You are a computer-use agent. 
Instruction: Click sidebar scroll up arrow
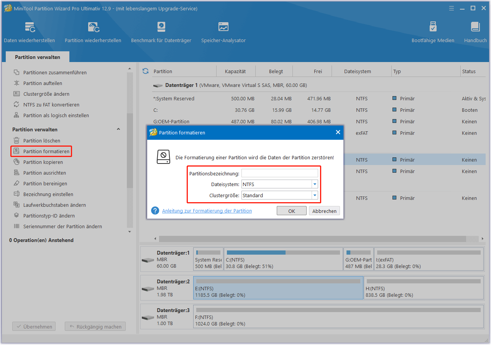130,69
